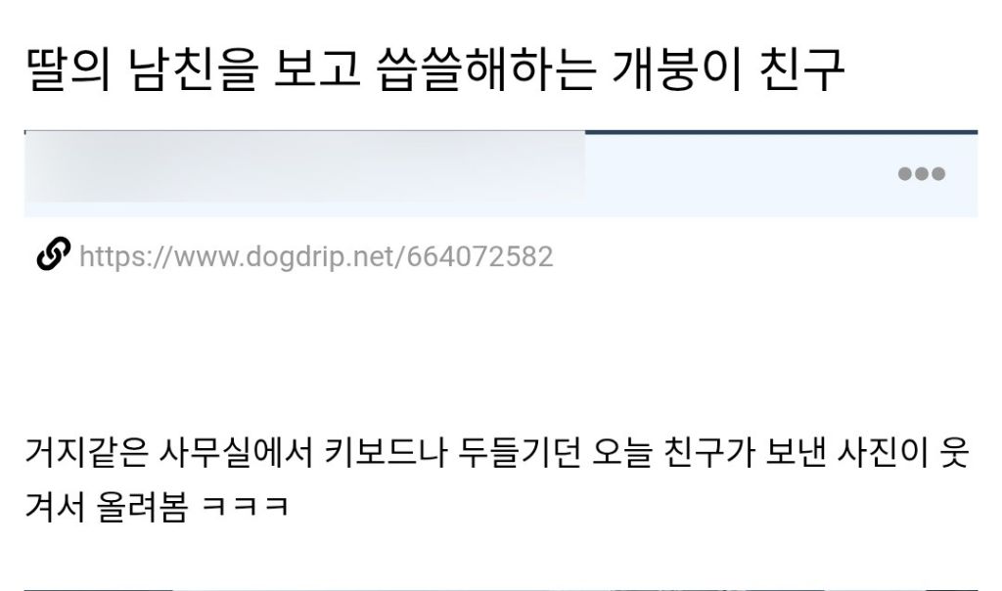Click the https:// portion of the URL
The image size is (1002, 591).
[126, 256]
